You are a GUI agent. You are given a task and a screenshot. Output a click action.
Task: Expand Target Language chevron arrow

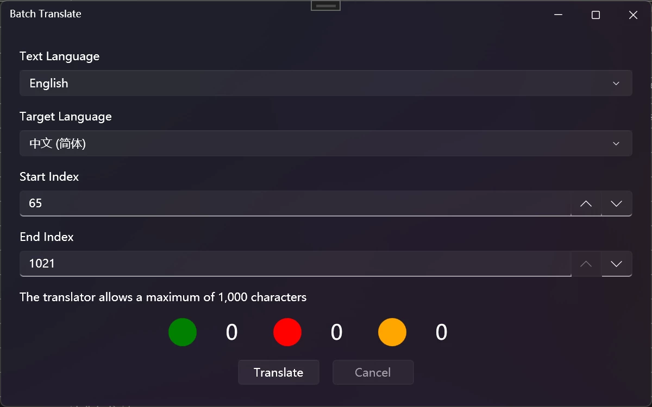point(616,143)
